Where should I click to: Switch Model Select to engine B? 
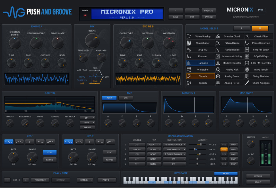click(x=260, y=28)
